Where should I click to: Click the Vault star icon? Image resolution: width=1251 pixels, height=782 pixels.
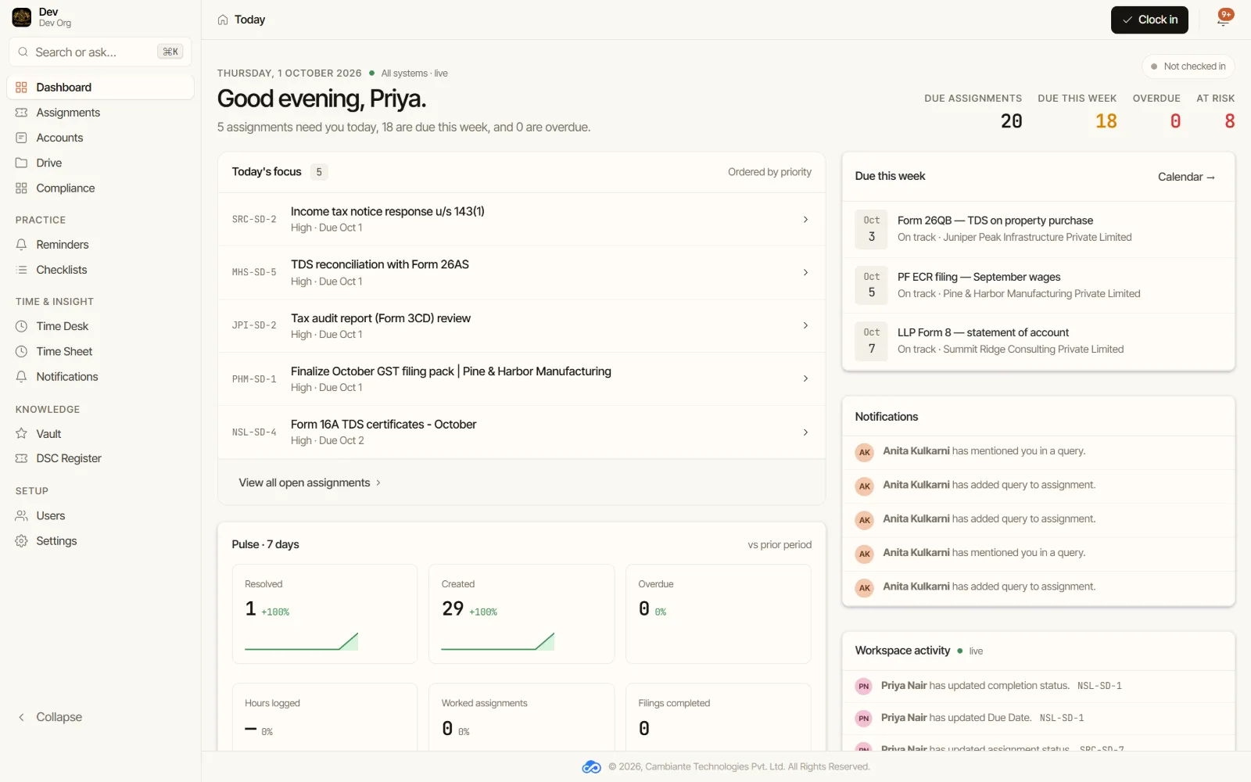(21, 433)
